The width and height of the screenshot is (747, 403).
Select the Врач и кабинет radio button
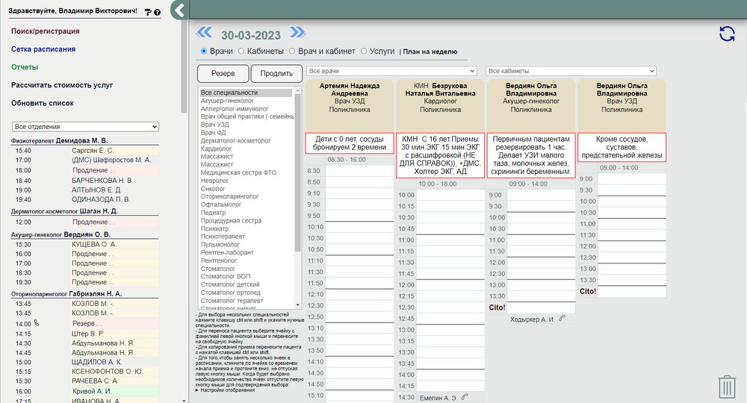pos(292,51)
